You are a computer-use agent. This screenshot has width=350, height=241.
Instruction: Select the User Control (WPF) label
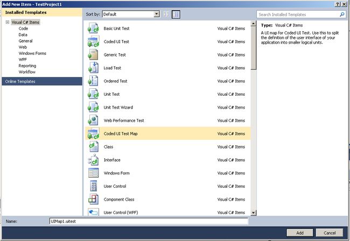point(121,212)
